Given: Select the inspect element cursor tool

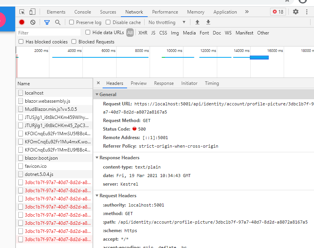Looking at the screenshot, I should point(22,12).
